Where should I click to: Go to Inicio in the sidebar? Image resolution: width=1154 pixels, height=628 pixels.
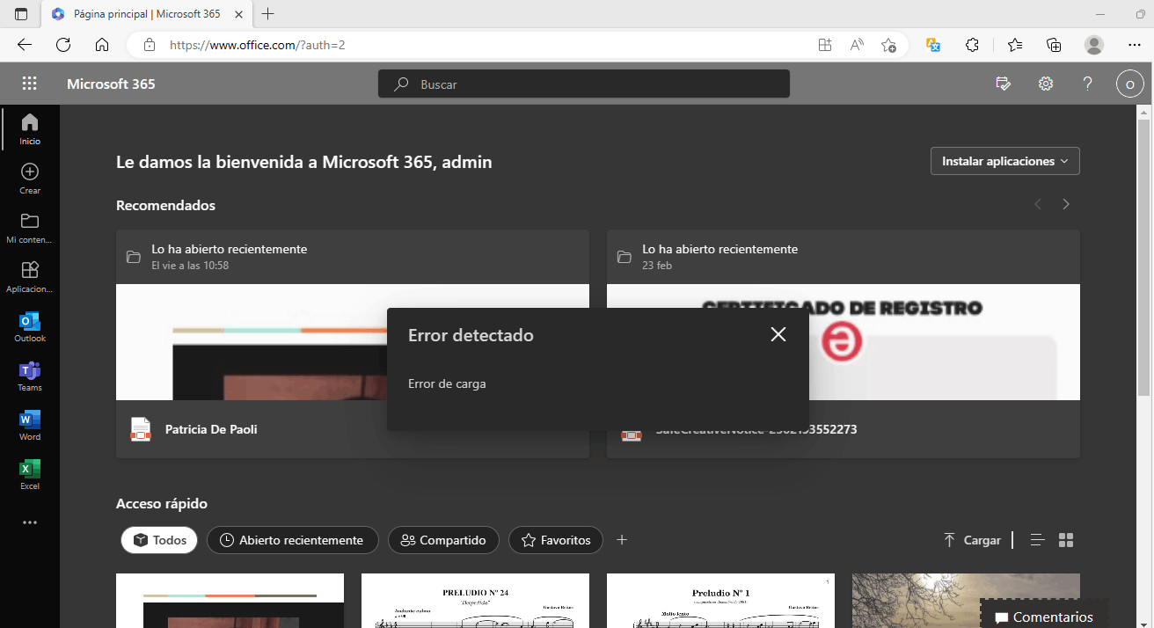coord(30,128)
